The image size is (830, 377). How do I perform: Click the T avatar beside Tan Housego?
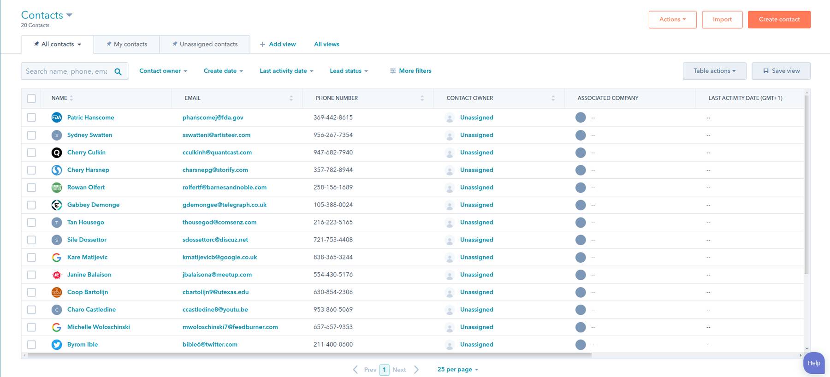pyautogui.click(x=57, y=223)
